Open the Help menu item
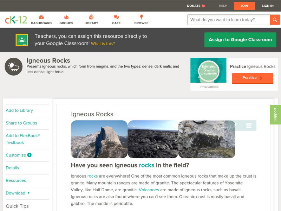Screen dimensions: 281x211 [223, 6]
